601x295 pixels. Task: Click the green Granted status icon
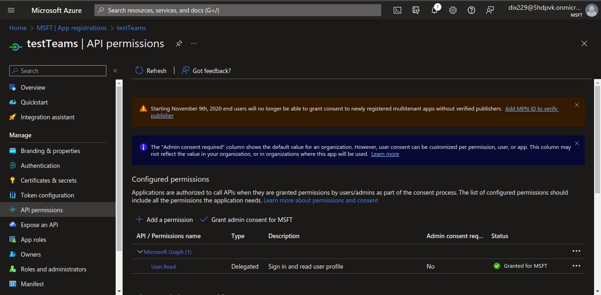point(497,266)
